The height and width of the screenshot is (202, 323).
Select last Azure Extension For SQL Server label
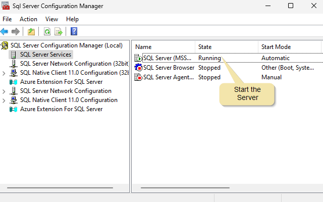point(62,109)
